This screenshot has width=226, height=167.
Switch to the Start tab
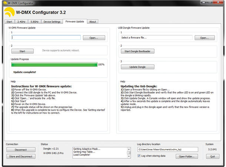[9, 22]
